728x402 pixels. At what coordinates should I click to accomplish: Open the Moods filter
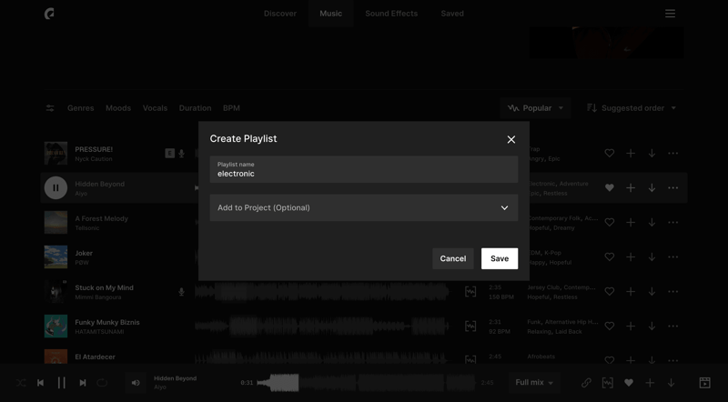118,108
